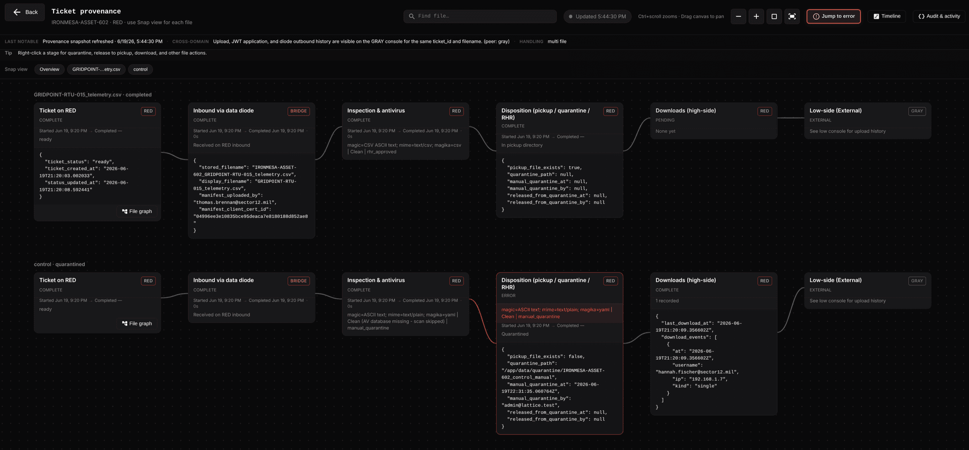
Task: Click the 'multi file' handling value
Action: click(557, 41)
